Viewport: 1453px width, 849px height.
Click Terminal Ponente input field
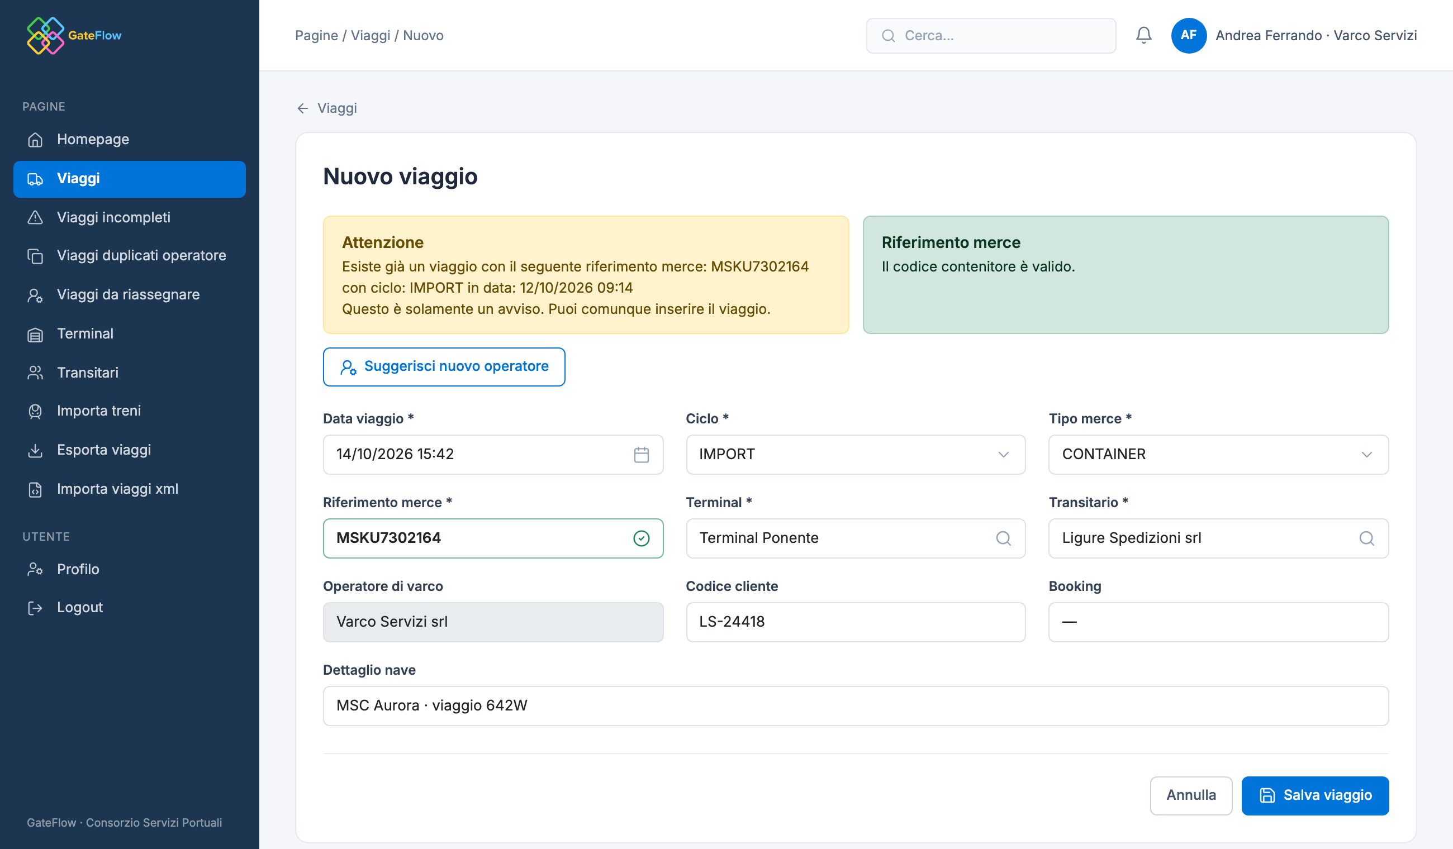pos(855,538)
